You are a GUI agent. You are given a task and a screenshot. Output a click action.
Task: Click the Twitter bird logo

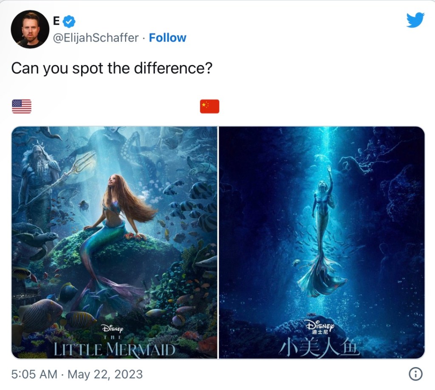(x=415, y=20)
